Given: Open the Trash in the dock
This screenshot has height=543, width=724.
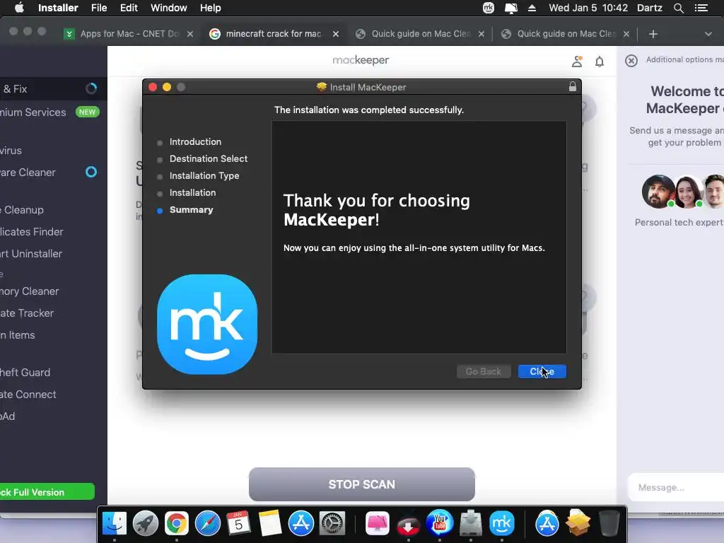Looking at the screenshot, I should tap(609, 524).
